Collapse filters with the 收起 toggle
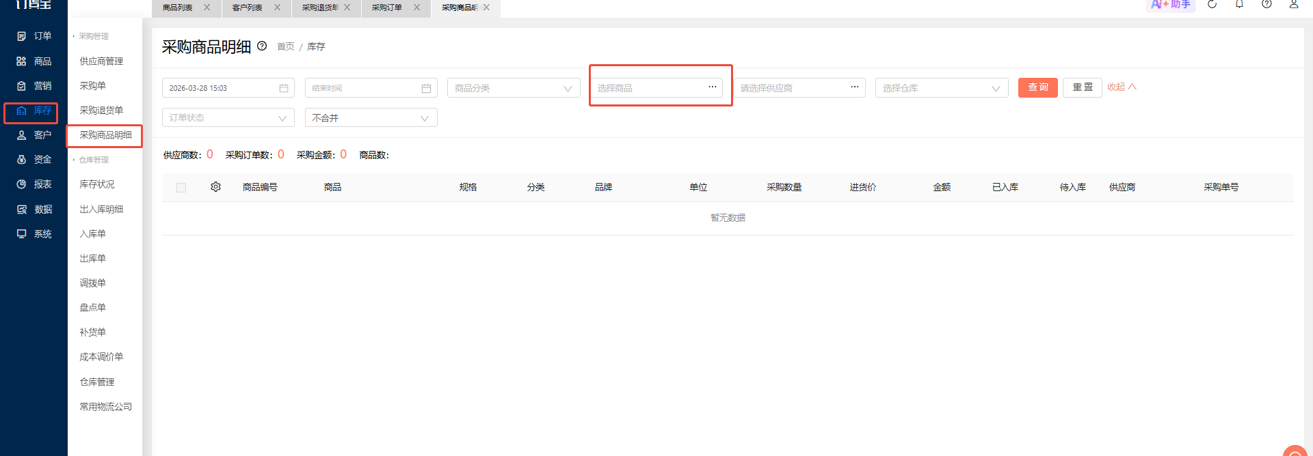The image size is (1313, 456). coord(1122,87)
